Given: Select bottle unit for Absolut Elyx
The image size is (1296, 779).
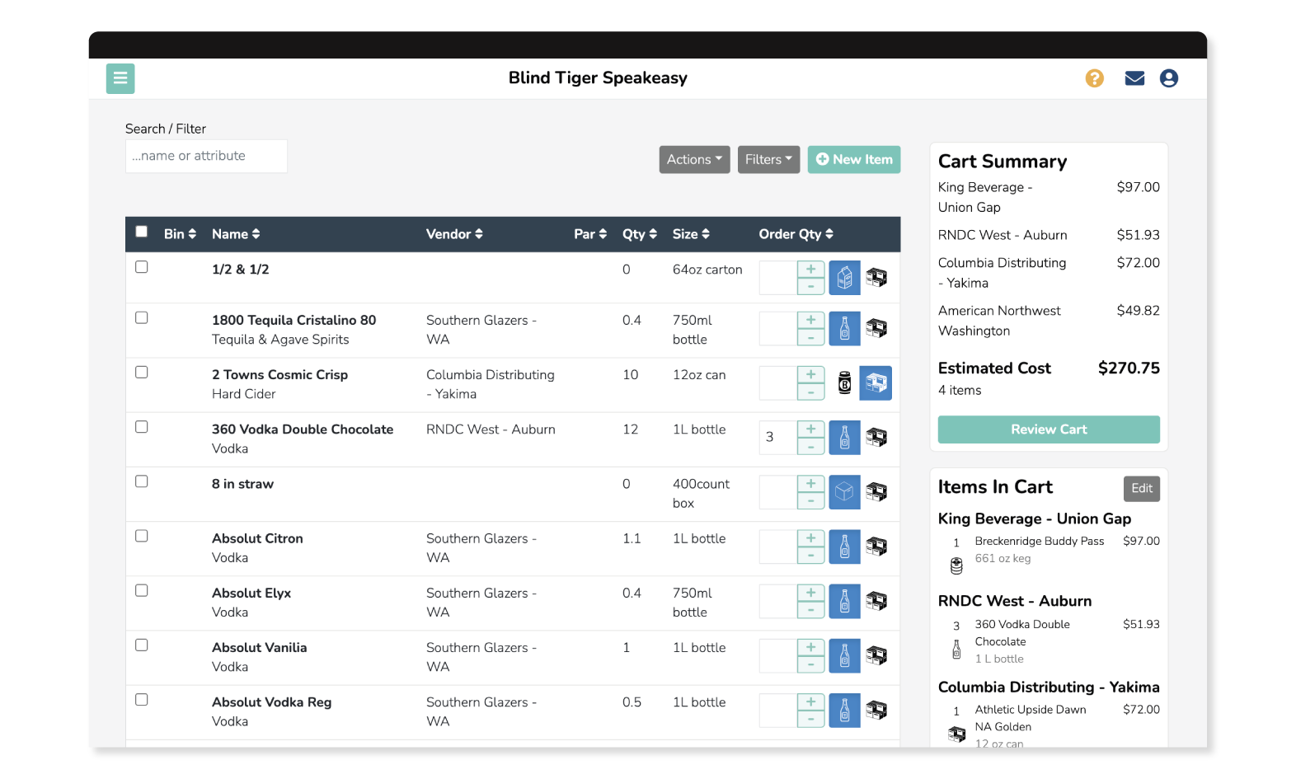Looking at the screenshot, I should [x=844, y=601].
